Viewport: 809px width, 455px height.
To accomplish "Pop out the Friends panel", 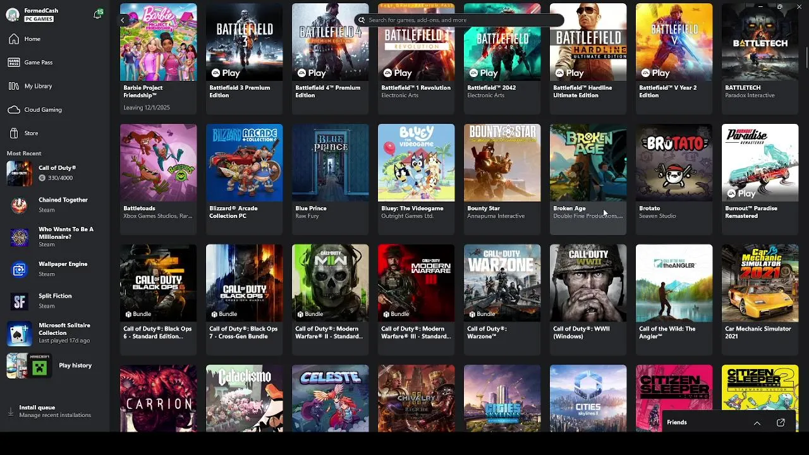I will pos(781,423).
